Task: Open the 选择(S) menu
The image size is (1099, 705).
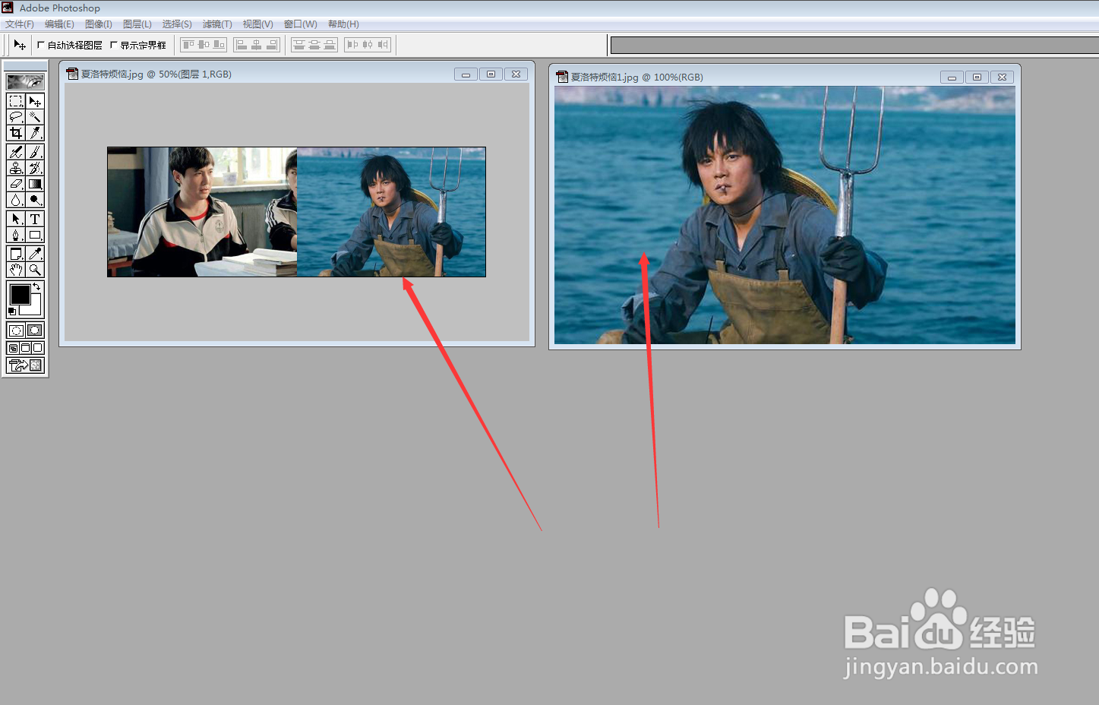Action: point(177,24)
